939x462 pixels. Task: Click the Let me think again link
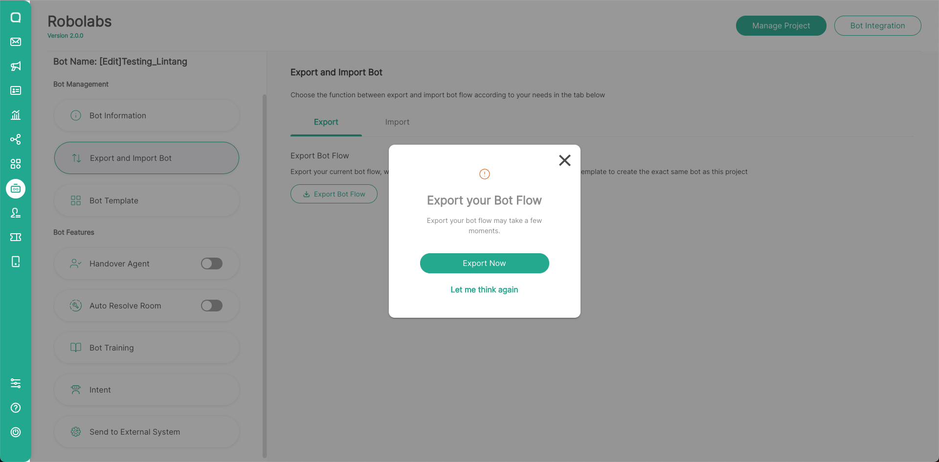(x=484, y=289)
